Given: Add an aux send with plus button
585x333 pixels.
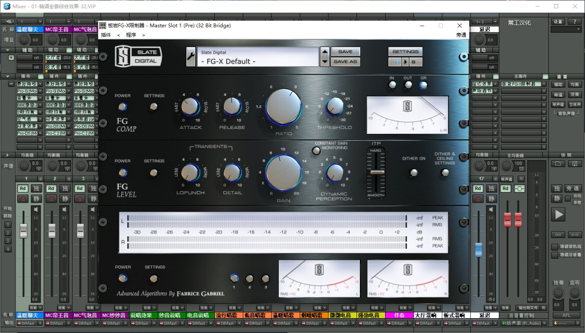Looking at the screenshot, I should pyautogui.click(x=11, y=58).
